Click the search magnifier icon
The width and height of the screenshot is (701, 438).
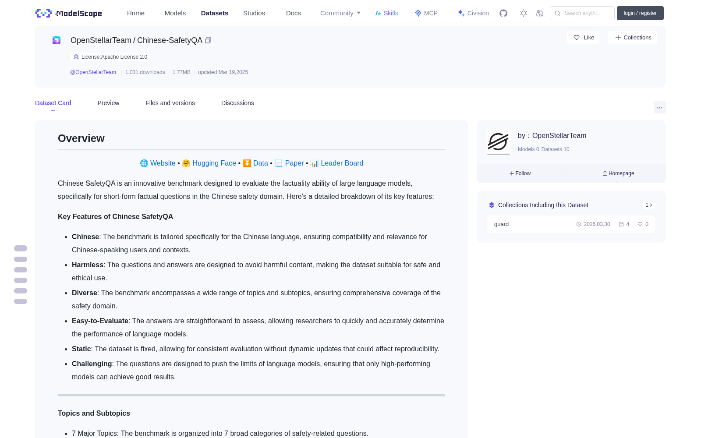click(x=557, y=13)
